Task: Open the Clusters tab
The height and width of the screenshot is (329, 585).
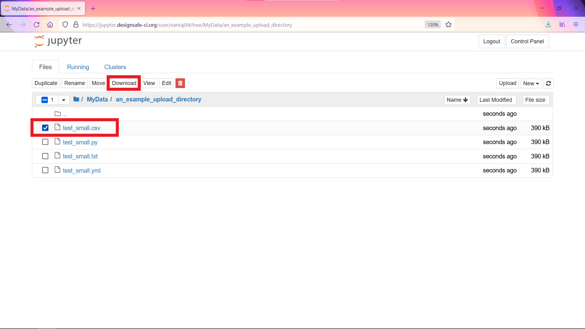Action: click(115, 67)
